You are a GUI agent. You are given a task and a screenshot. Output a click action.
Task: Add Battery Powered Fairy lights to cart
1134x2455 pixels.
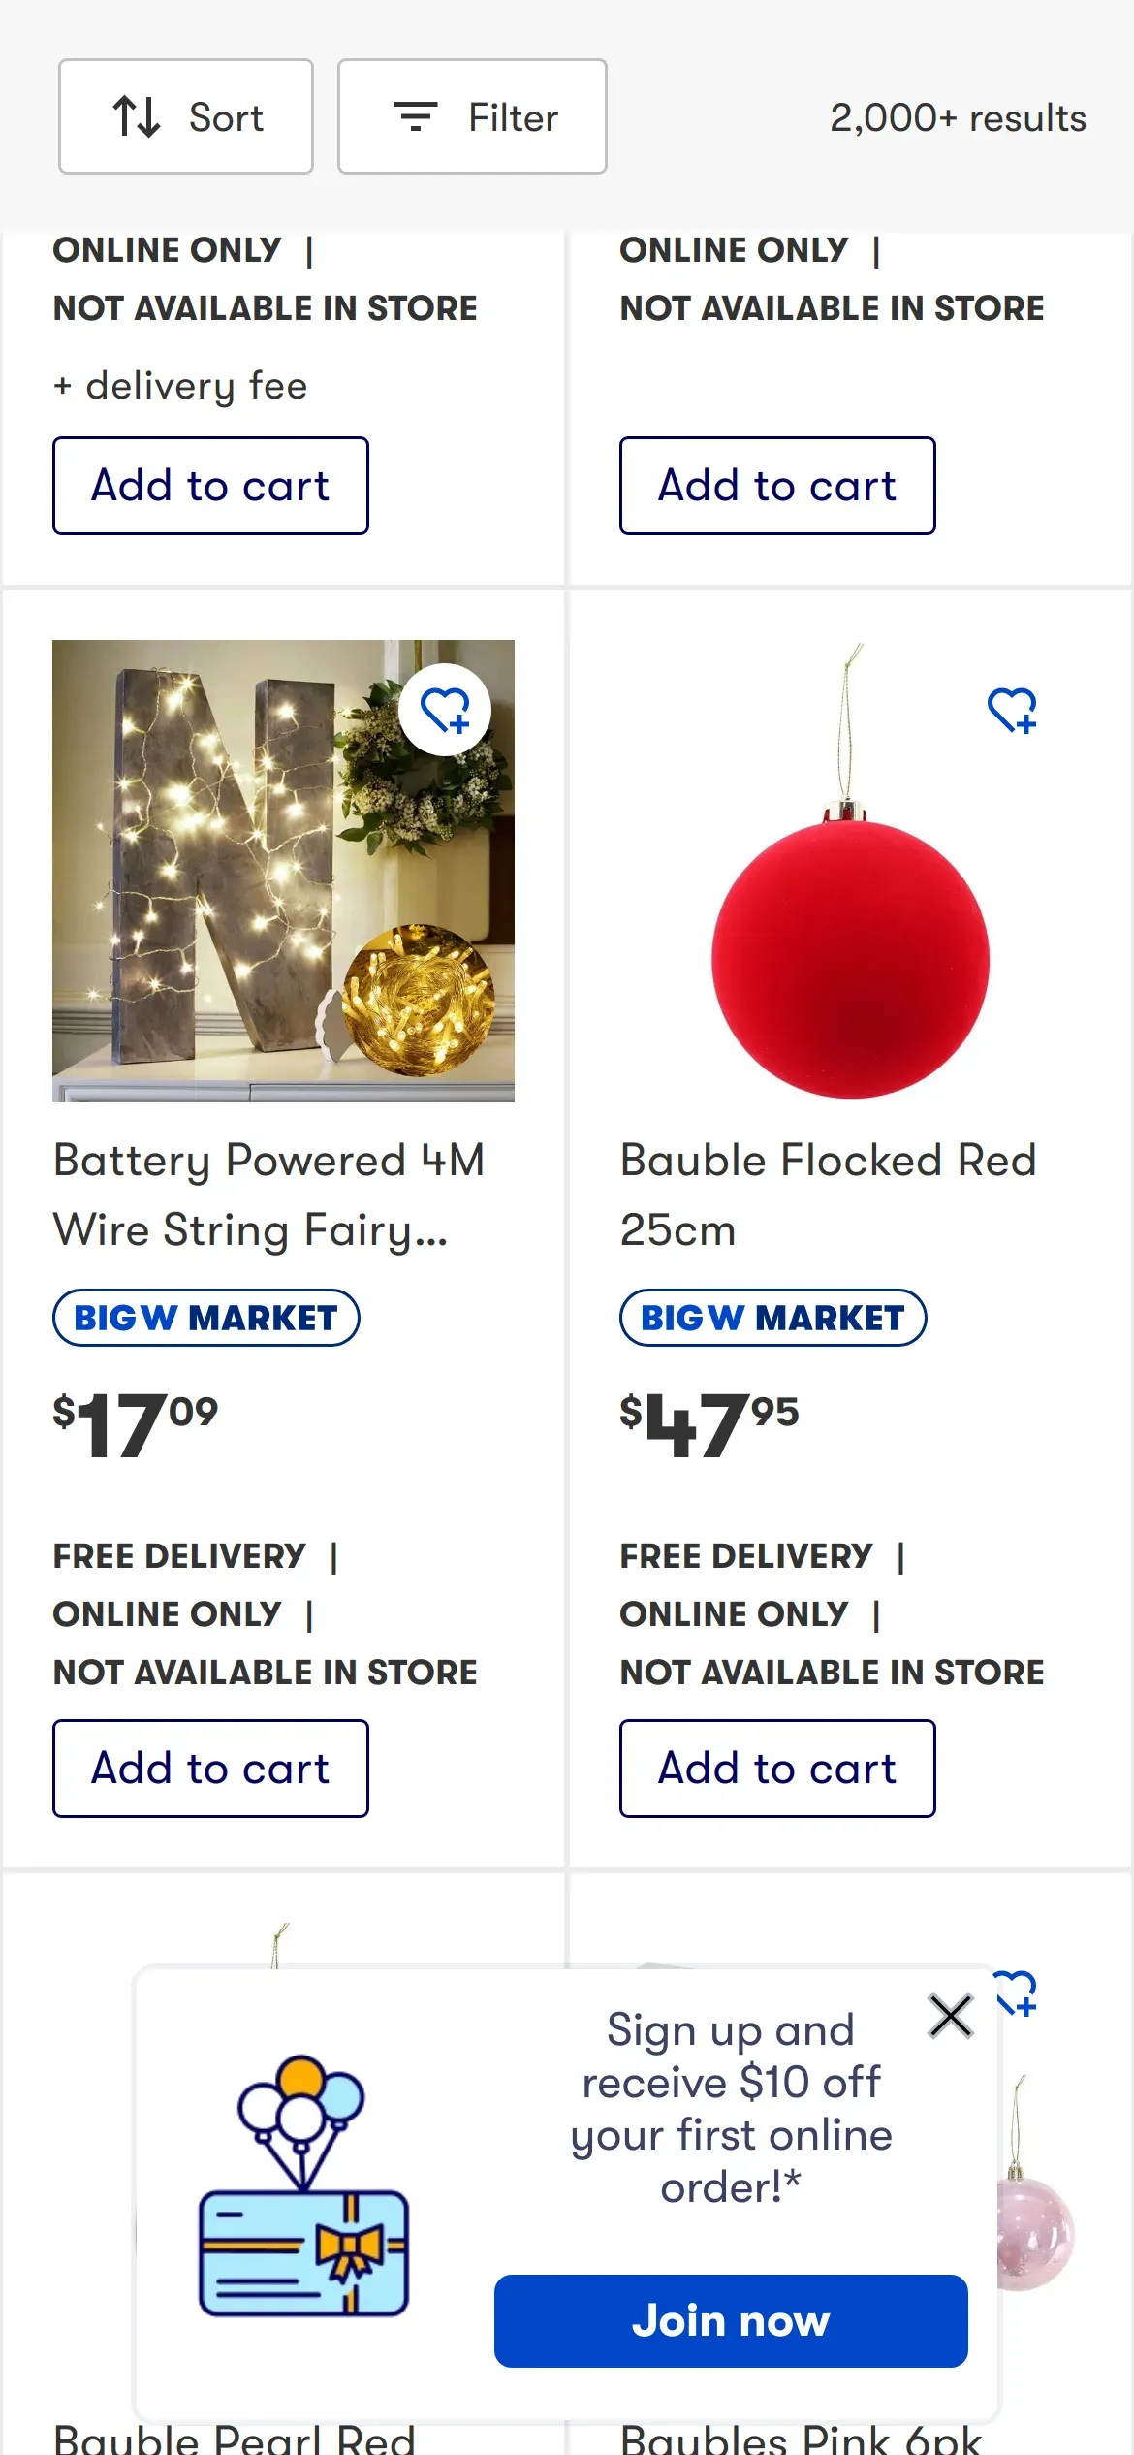[x=210, y=1769]
